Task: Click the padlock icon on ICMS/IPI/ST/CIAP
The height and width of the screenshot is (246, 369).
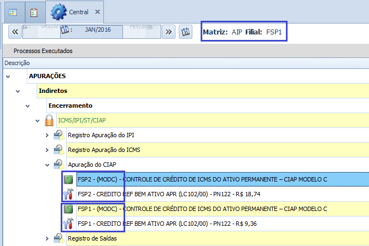Action: click(50, 120)
